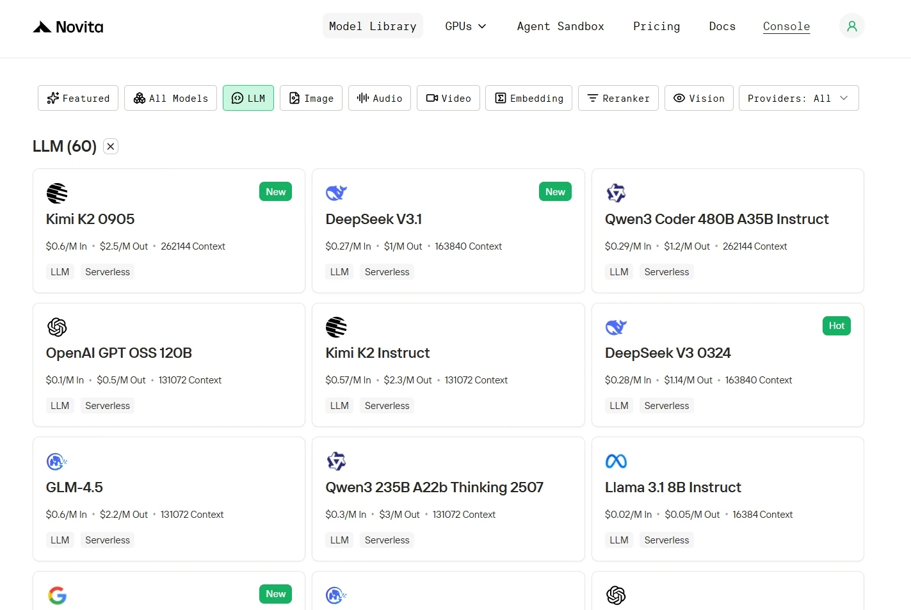Open the Console link
This screenshot has height=610, width=911.
pos(786,26)
